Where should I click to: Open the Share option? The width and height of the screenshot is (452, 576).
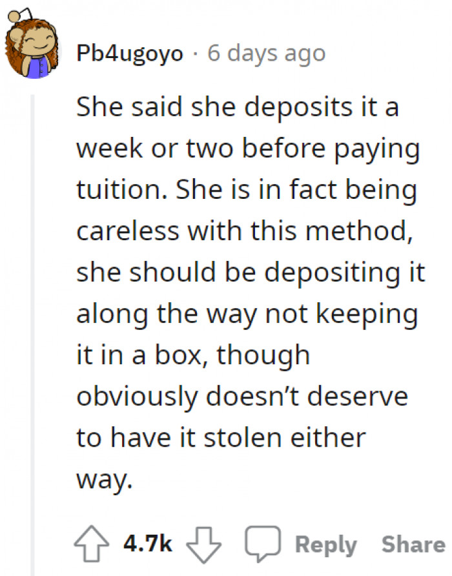tap(412, 544)
